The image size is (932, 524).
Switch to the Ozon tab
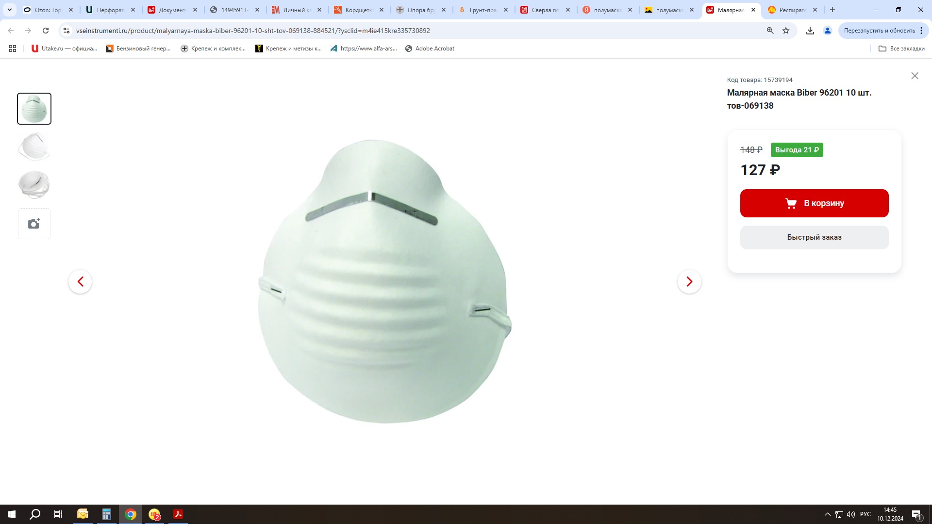pos(48,10)
